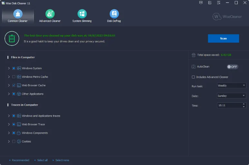This screenshot has width=249, height=165.
Task: Toggle the Windows Components checkbox
Action: pos(14,133)
